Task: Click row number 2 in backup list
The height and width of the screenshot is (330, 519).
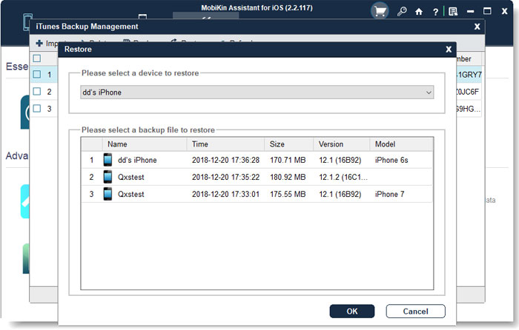Action: [x=91, y=178]
